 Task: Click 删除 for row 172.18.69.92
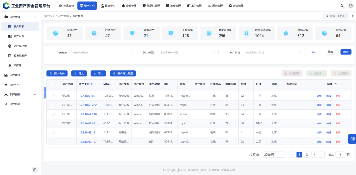(338, 123)
